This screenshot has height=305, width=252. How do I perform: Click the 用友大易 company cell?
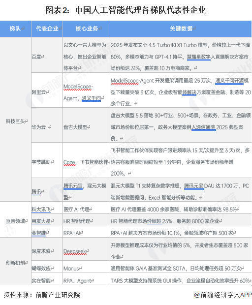47,219
